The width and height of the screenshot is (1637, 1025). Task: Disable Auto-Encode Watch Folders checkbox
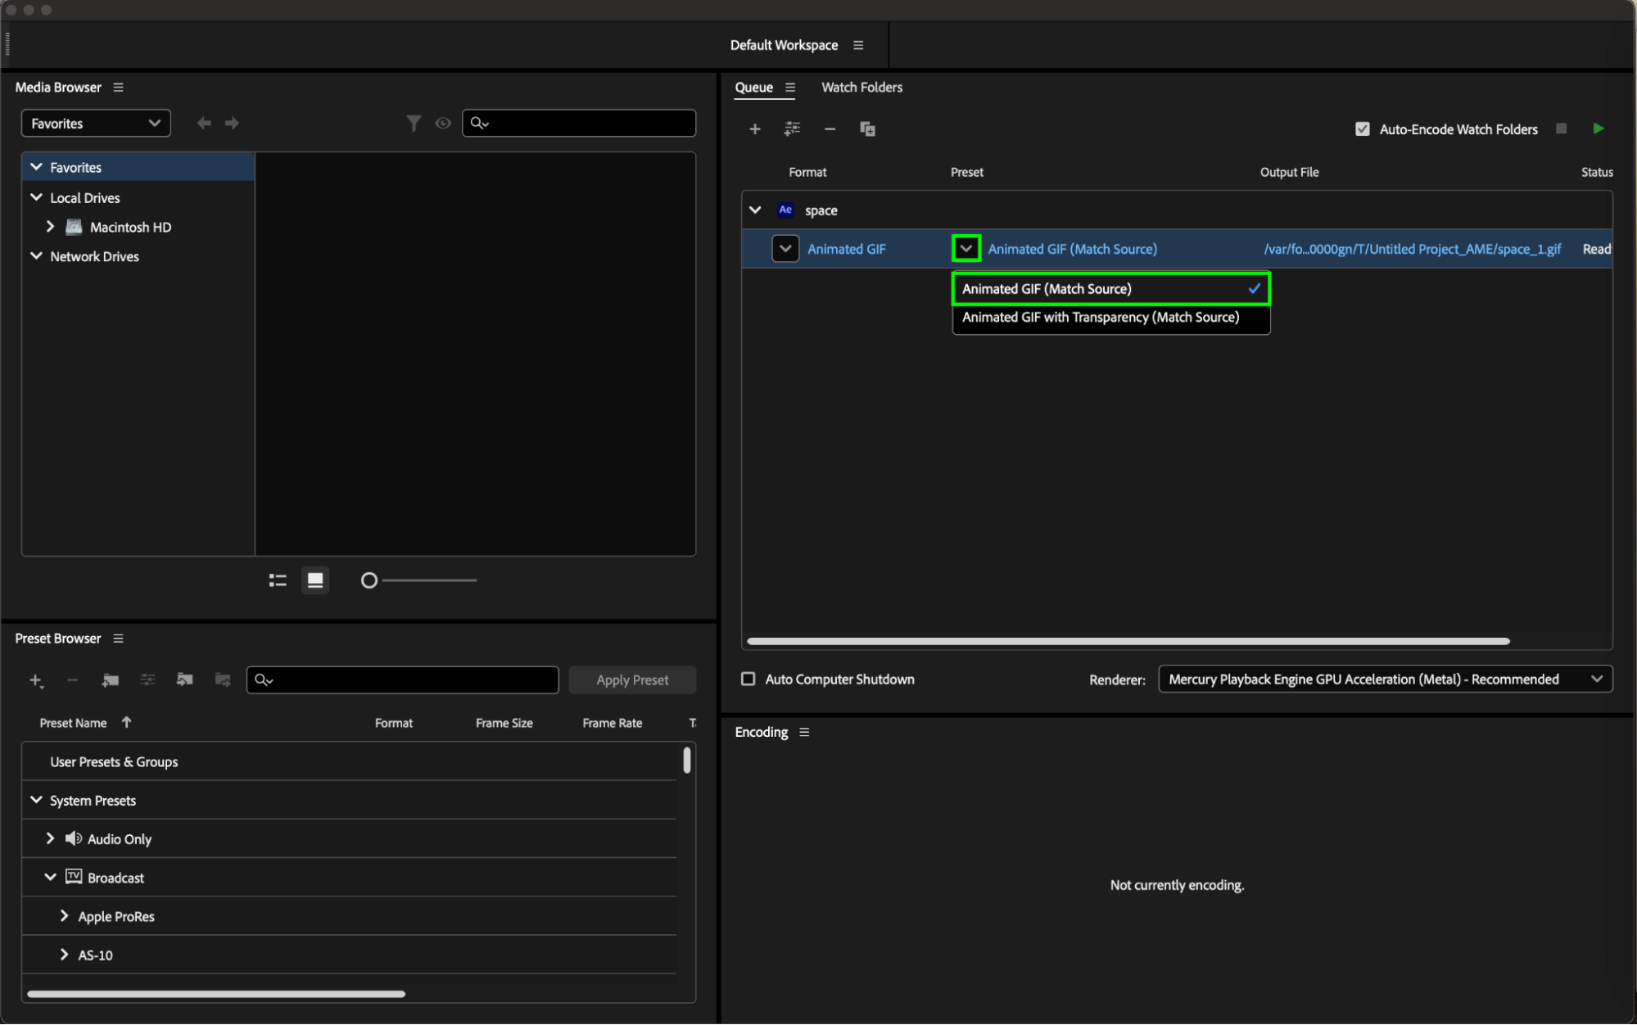(1362, 129)
